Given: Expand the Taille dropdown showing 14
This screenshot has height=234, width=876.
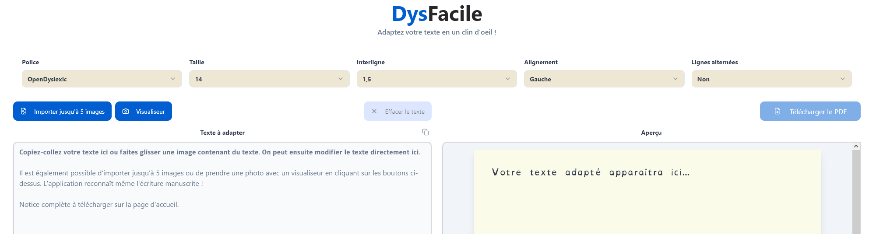Looking at the screenshot, I should [269, 79].
